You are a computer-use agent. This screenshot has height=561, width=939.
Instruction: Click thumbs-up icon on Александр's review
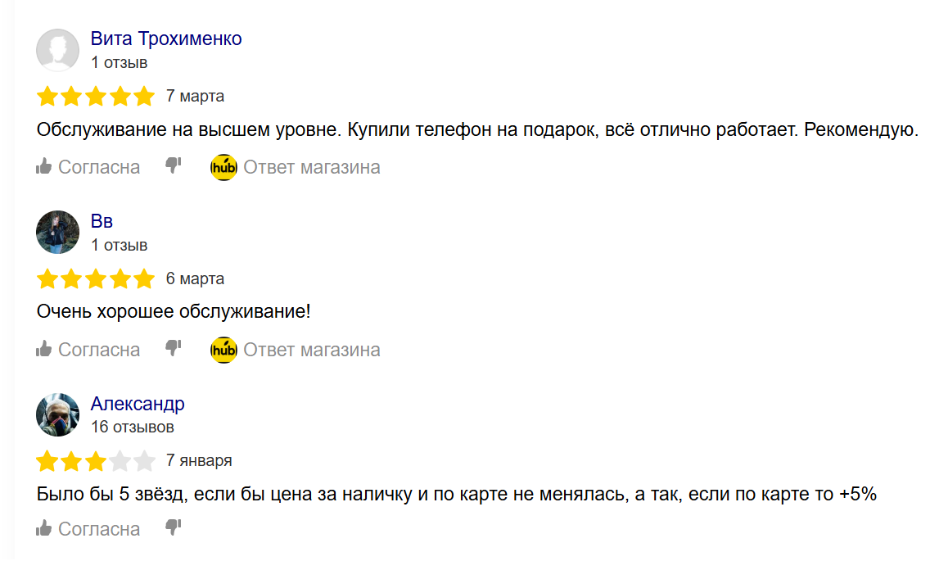[44, 529]
